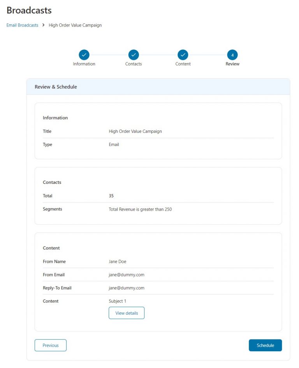Click the Content step checkmark circle
299x368 pixels.
click(x=183, y=55)
